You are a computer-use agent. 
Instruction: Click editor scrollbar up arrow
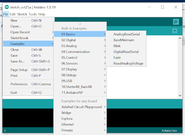click(x=180, y=38)
